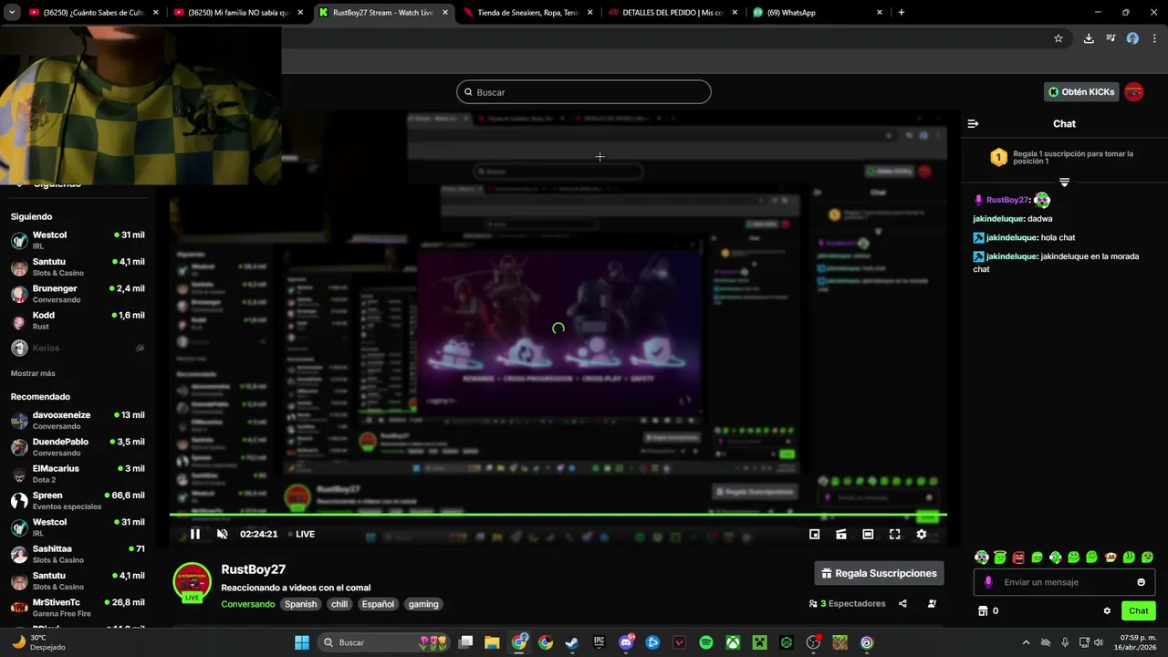Open picture-in-picture mini player

tap(815, 534)
